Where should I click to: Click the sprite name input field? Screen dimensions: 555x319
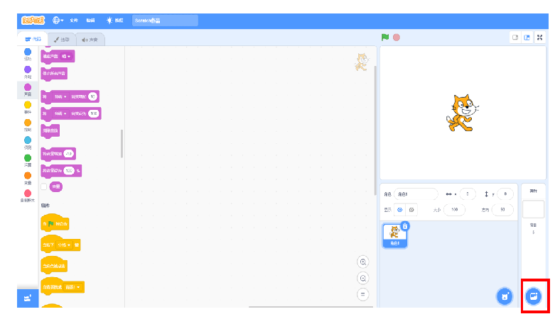point(416,194)
